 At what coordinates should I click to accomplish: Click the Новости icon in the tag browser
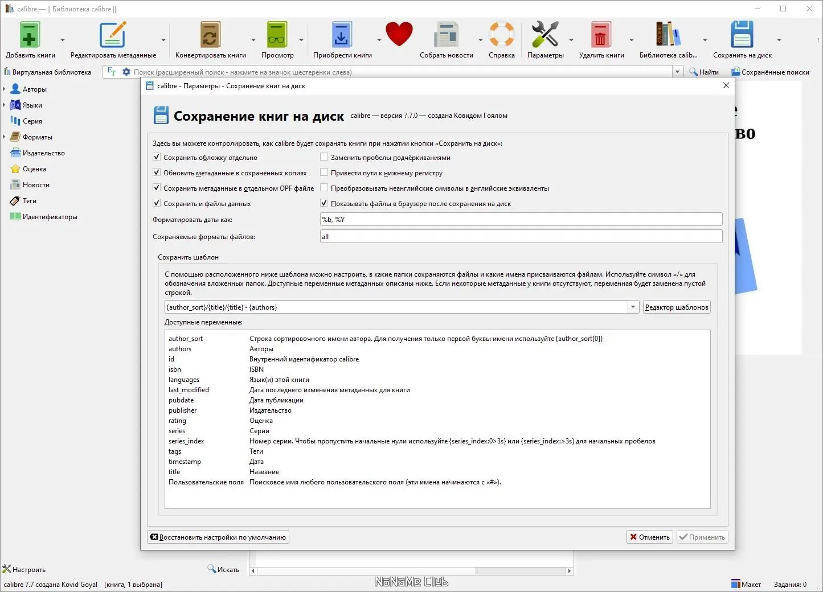click(x=15, y=185)
